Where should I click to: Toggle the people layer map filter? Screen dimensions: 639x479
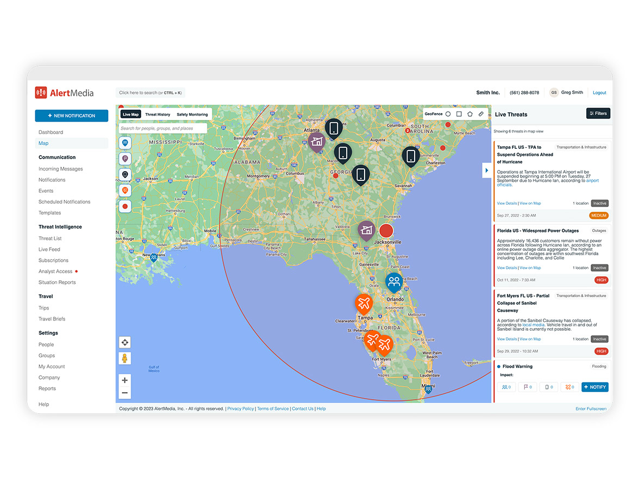125,143
